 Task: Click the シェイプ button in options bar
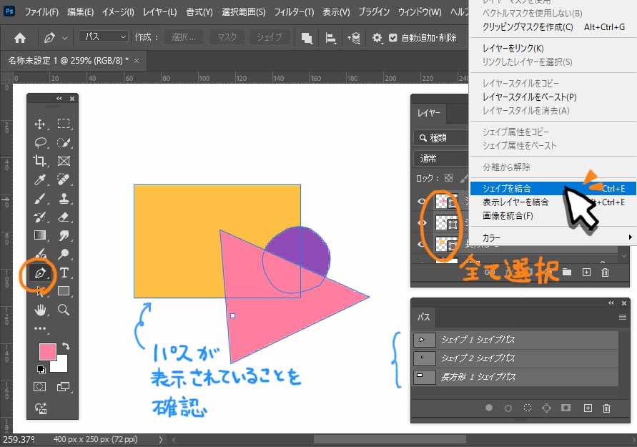click(x=270, y=37)
